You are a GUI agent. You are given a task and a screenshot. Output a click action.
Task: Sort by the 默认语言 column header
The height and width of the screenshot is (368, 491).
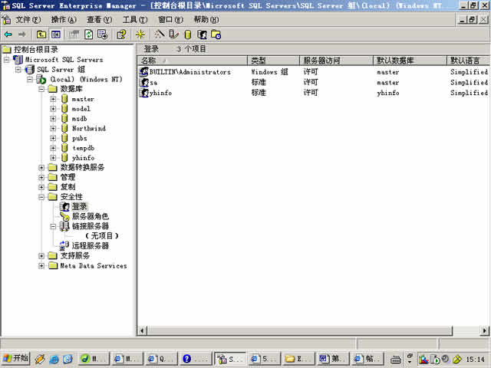(x=468, y=61)
